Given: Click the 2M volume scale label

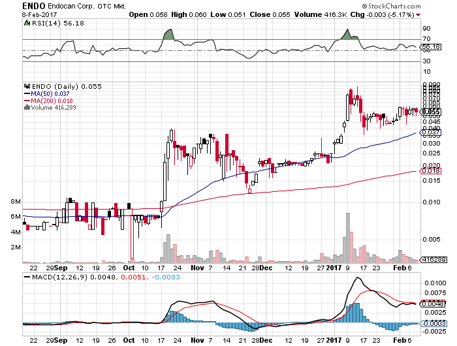Looking at the screenshot, I should click(x=16, y=247).
